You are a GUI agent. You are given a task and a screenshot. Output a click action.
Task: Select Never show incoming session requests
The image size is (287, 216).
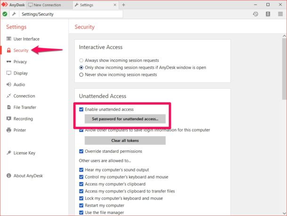point(81,75)
